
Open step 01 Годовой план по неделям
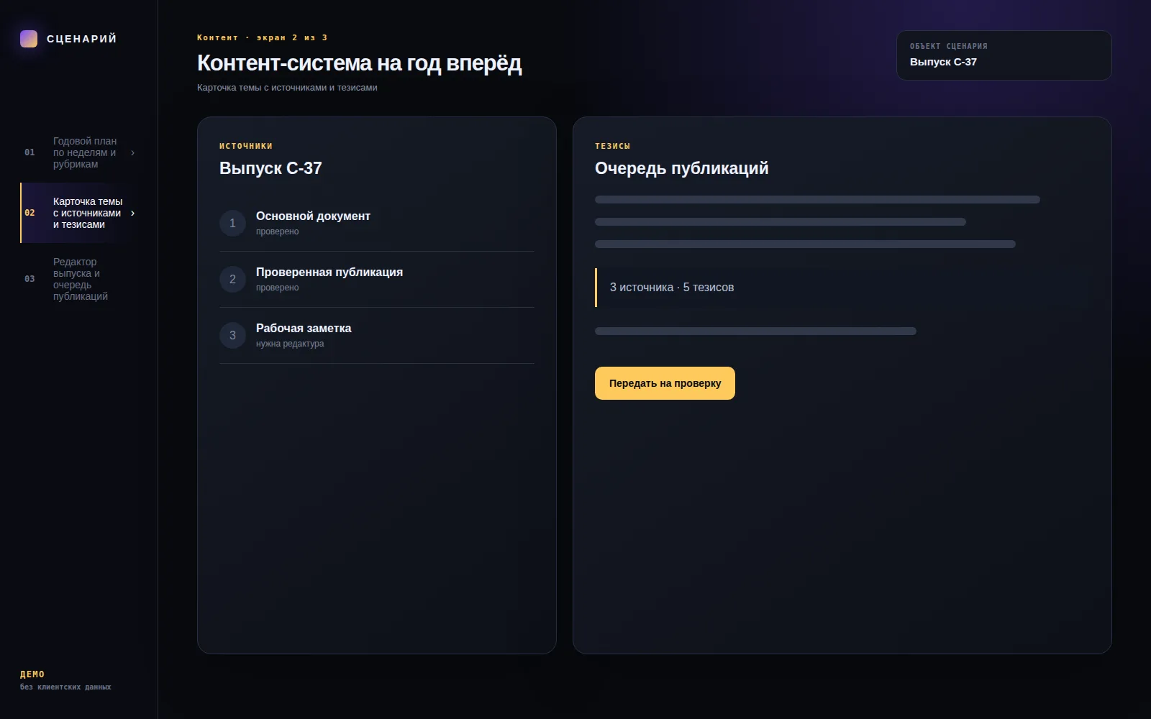pyautogui.click(x=79, y=152)
